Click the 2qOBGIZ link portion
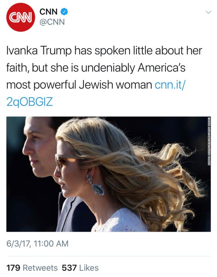 point(29,102)
